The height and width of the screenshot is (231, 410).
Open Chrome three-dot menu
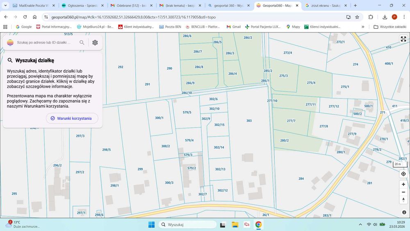point(404,17)
